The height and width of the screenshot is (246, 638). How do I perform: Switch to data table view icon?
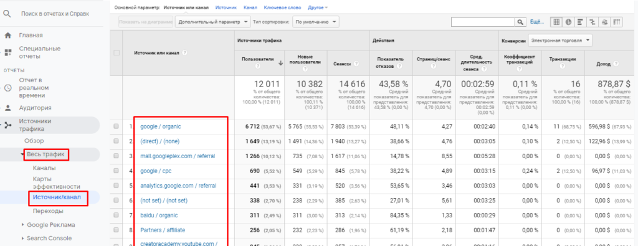[x=556, y=22]
